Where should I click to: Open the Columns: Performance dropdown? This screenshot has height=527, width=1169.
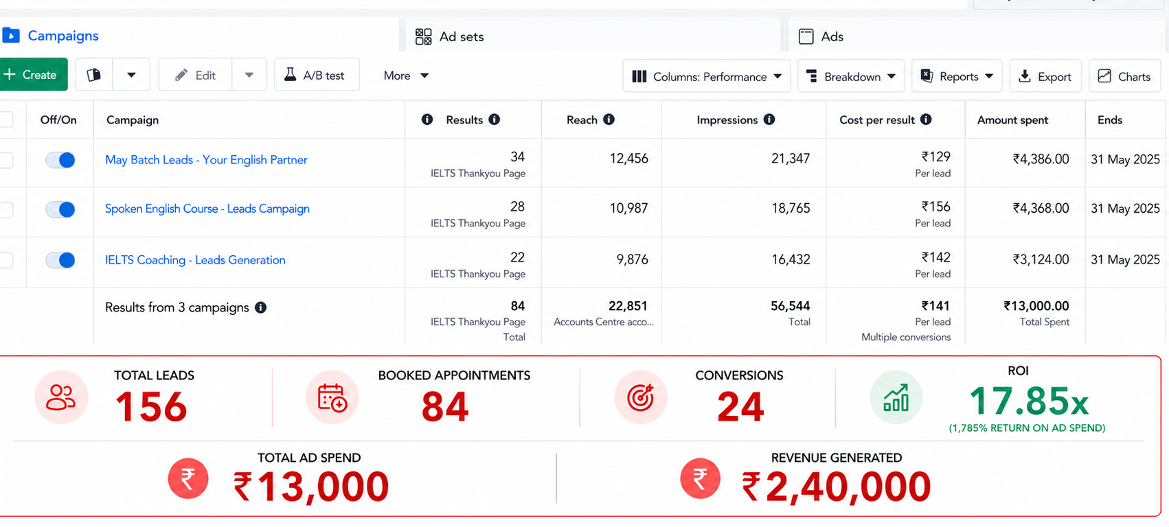click(707, 76)
